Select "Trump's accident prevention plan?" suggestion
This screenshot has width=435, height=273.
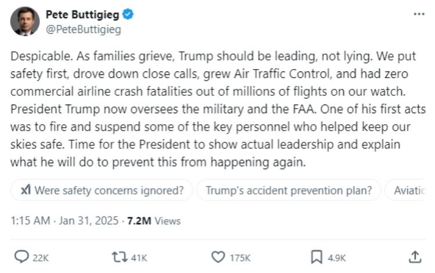coord(288,190)
